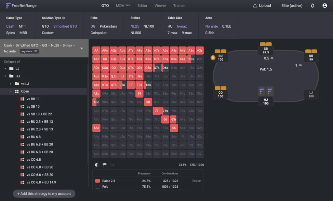Open the MDA tab
The height and width of the screenshot is (201, 333).
120,6
